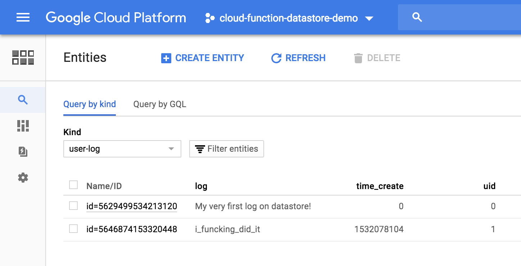Click the Create Entity button
Screen dimensions: 521x266
(x=203, y=58)
